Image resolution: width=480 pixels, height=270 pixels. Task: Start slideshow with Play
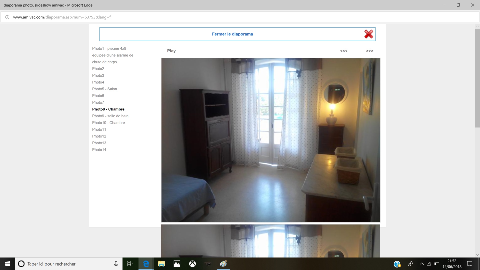pos(171,51)
